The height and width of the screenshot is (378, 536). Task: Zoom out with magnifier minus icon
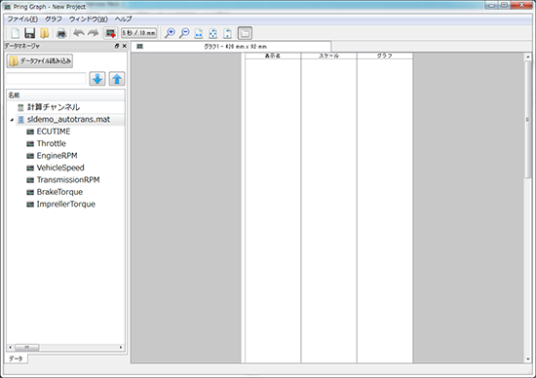184,33
